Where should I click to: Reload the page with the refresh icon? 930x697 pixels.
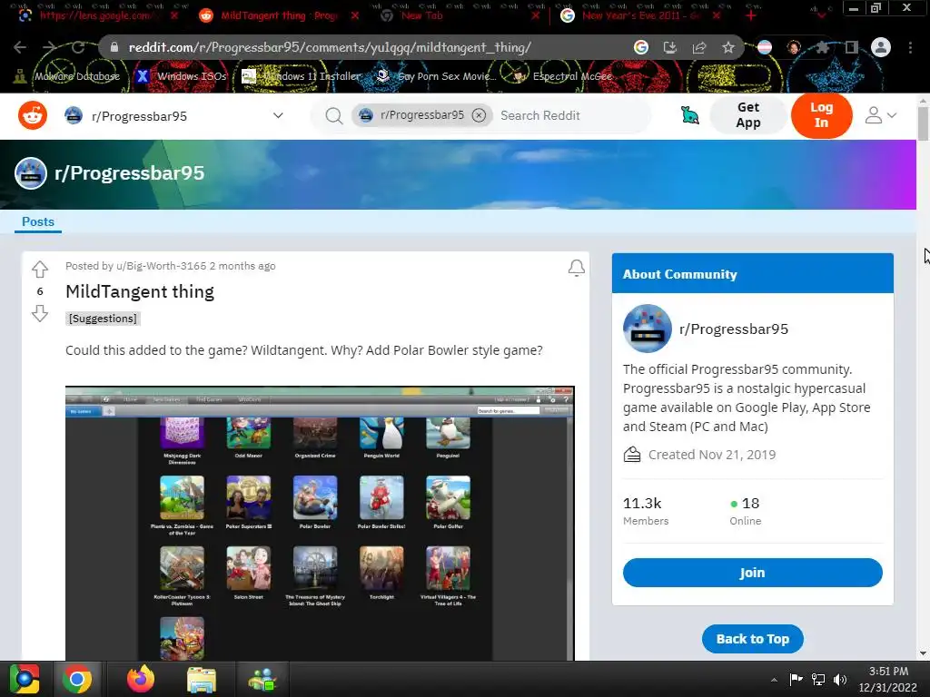tap(78, 47)
